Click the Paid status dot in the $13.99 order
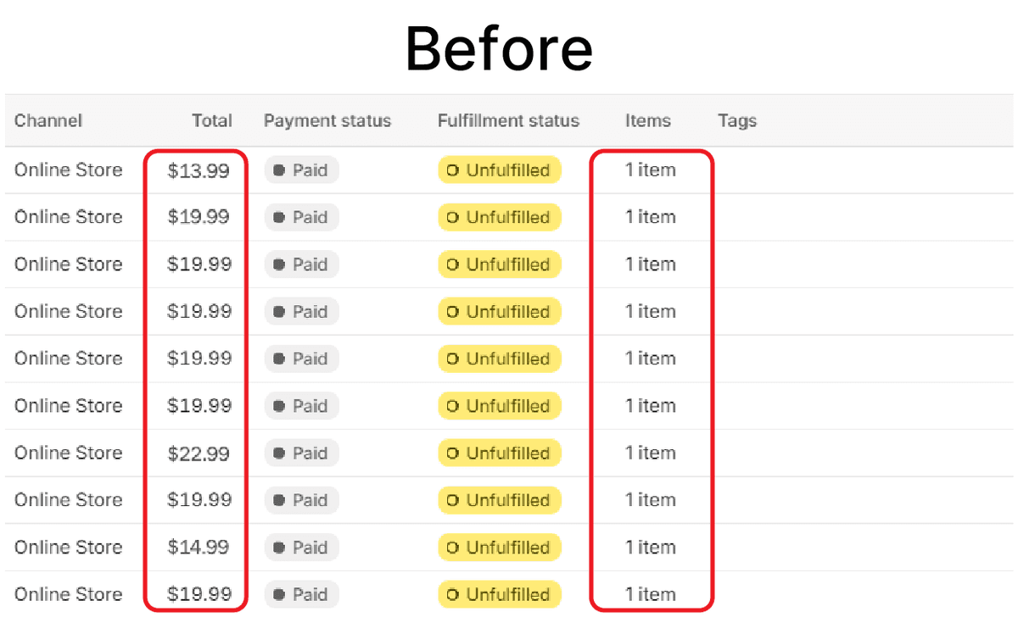The width and height of the screenshot is (1018, 623). point(279,170)
